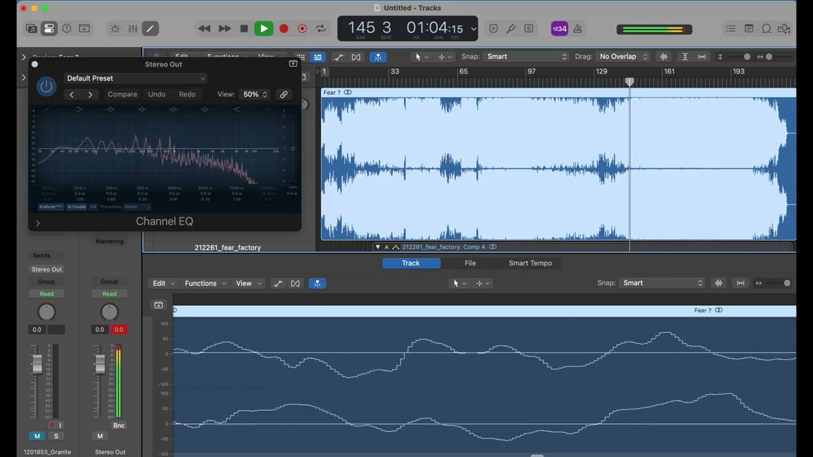
Task: Switch to the File tab
Action: (470, 263)
